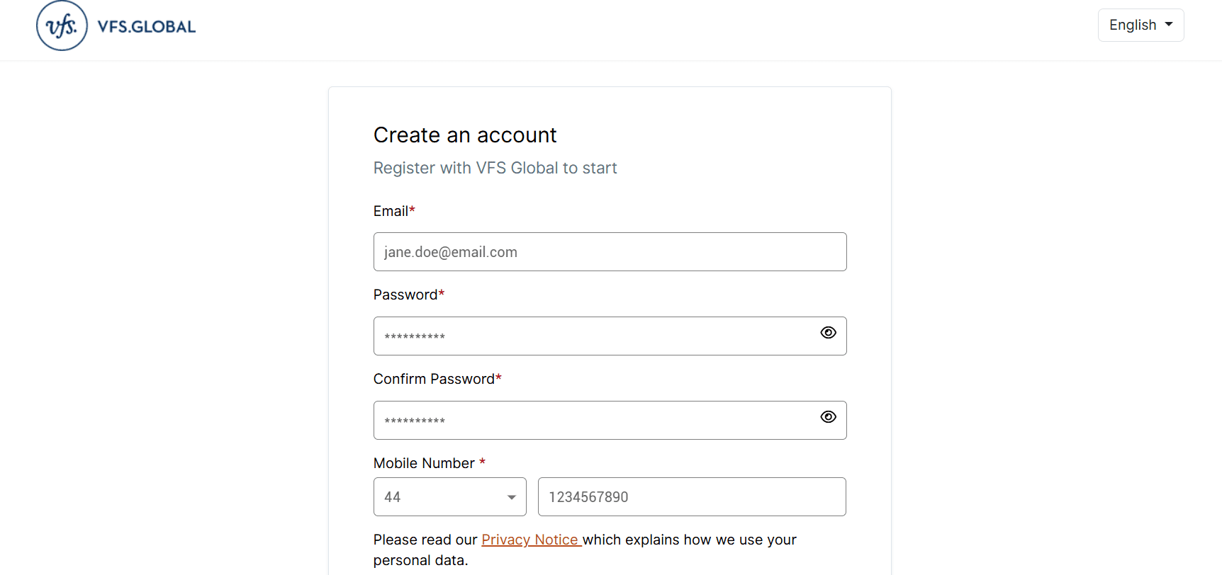Click the 'personal data' text line

420,560
